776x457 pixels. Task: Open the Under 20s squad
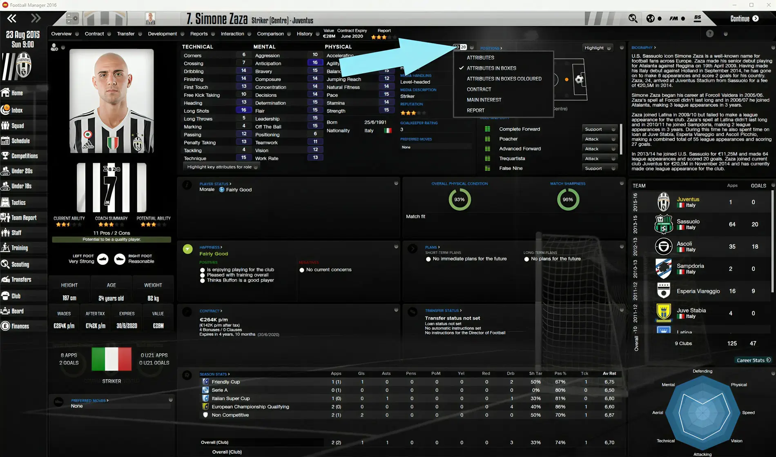24,171
